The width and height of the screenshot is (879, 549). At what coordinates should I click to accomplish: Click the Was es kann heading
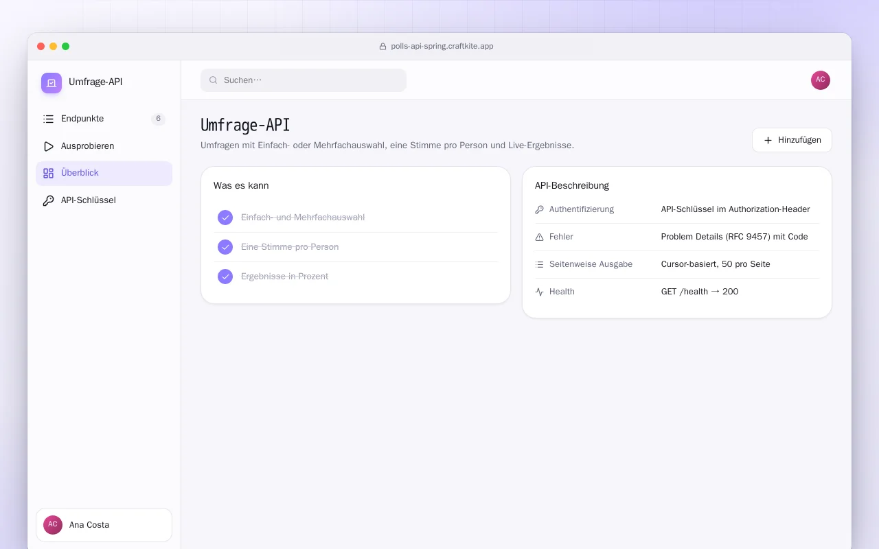pyautogui.click(x=241, y=186)
